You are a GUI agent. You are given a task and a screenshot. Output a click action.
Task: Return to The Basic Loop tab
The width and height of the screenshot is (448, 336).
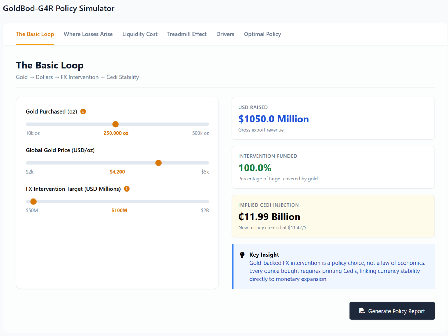click(x=35, y=34)
